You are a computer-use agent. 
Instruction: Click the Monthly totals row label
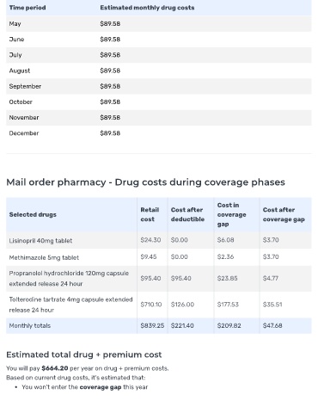30,326
